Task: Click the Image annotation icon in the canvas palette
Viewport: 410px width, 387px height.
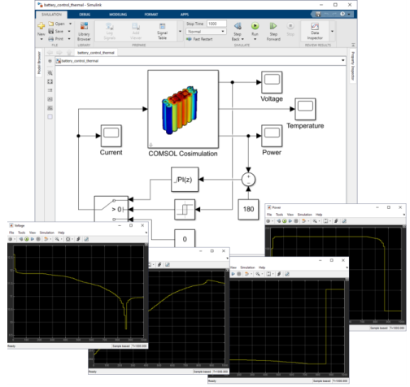Action: 50,108
